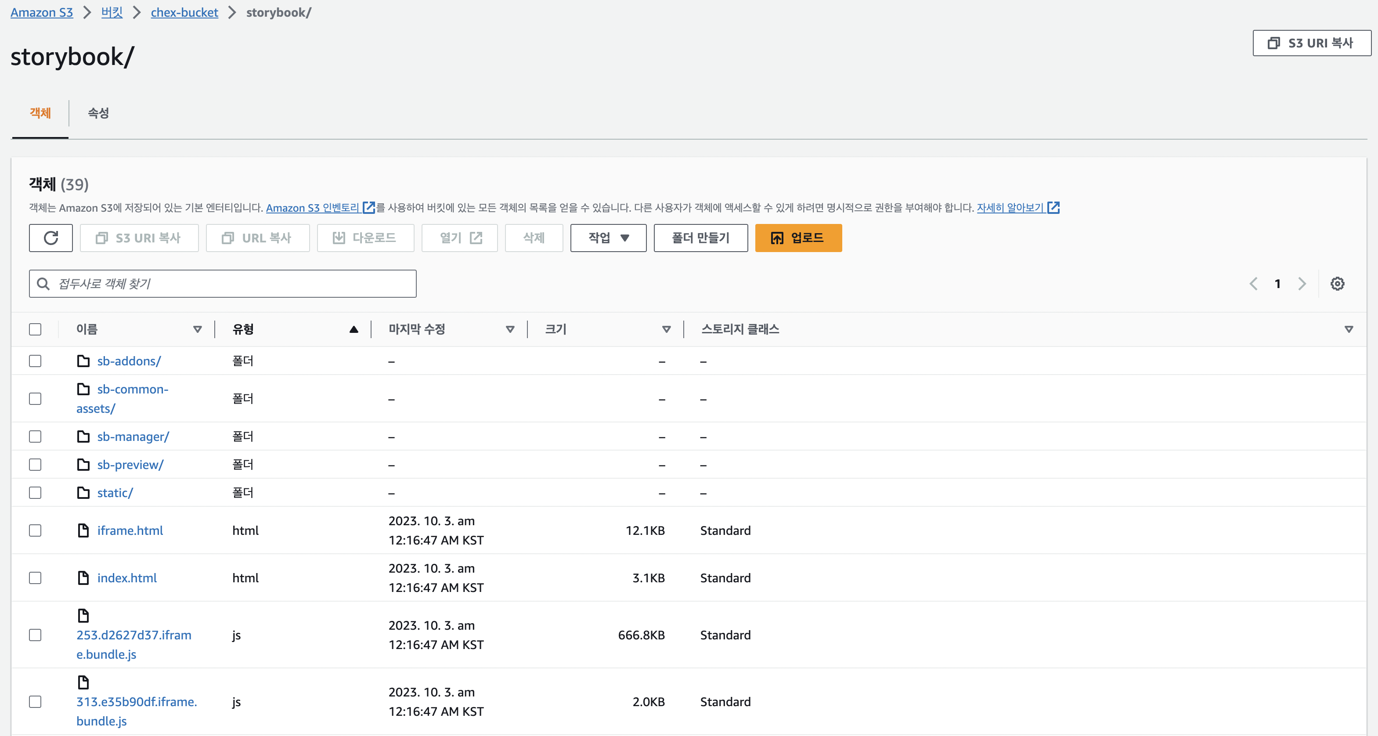Click the file icon above 313.e35b90df.iframe.bundle.js
Image resolution: width=1378 pixels, height=736 pixels.
click(83, 682)
